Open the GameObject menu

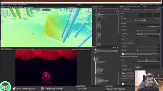11,3
